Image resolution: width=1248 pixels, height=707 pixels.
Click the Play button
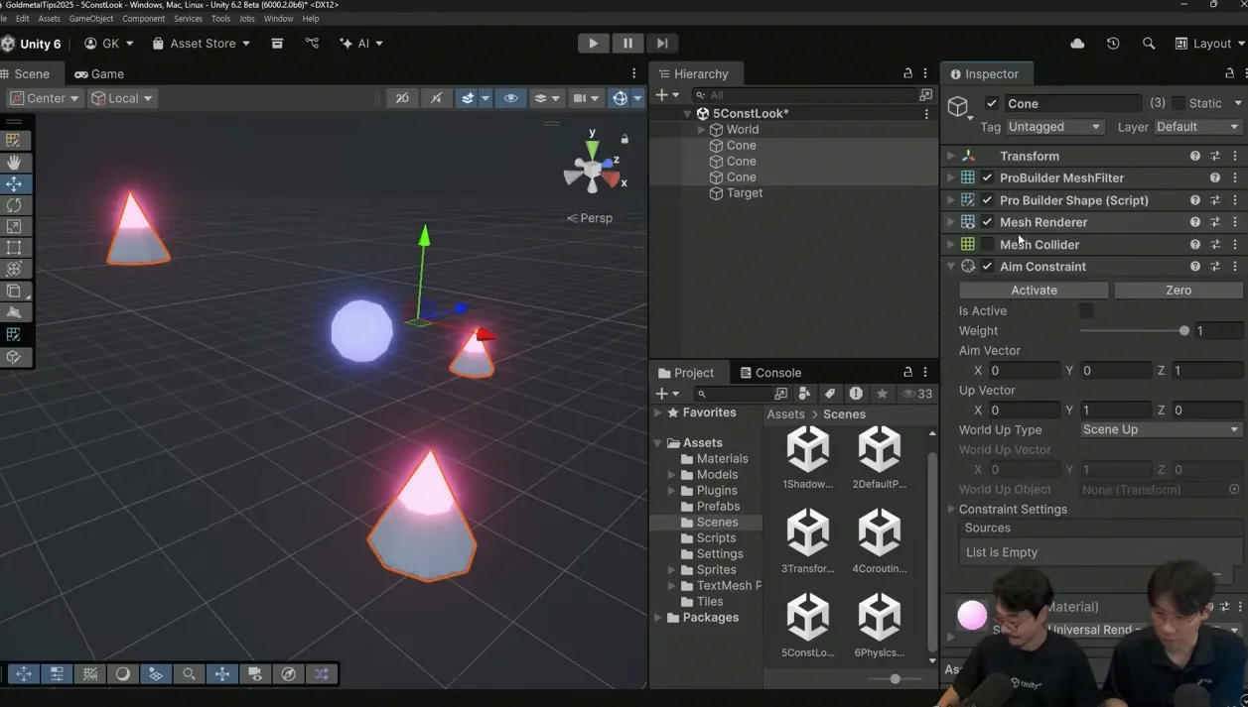593,44
